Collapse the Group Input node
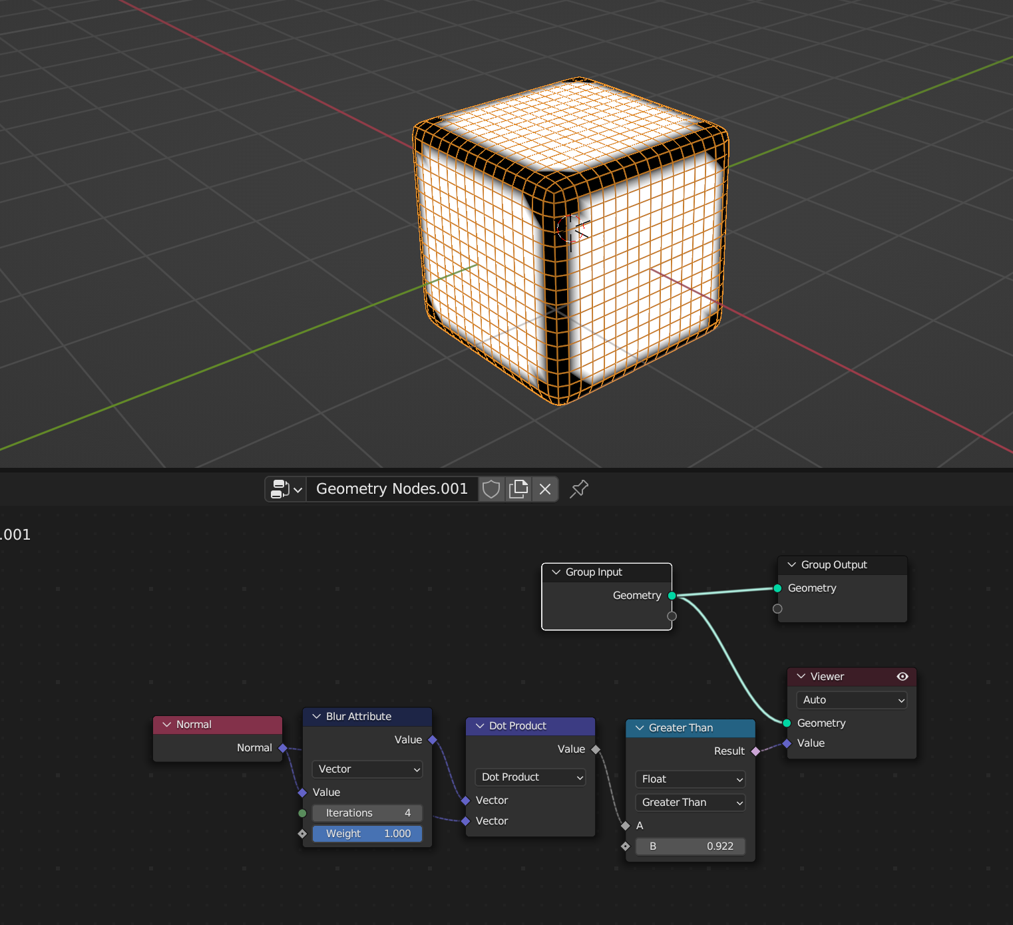 point(556,572)
